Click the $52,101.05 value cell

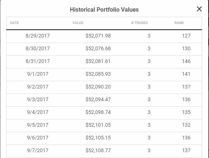tap(98, 125)
